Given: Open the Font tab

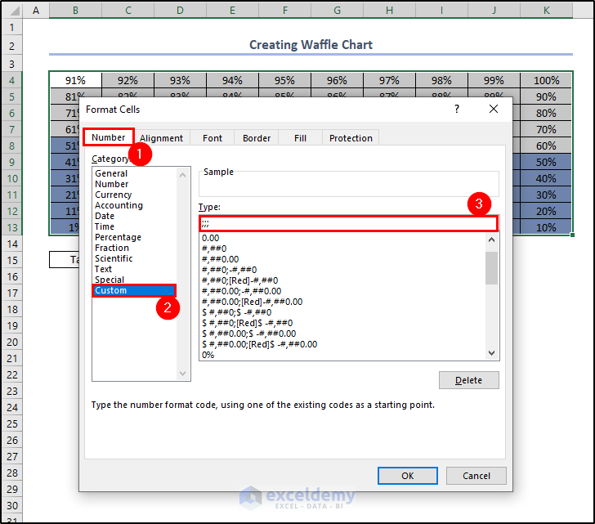Looking at the screenshot, I should tap(212, 138).
